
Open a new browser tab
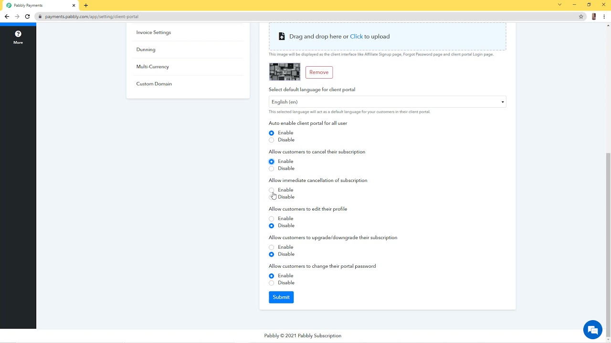pyautogui.click(x=86, y=5)
